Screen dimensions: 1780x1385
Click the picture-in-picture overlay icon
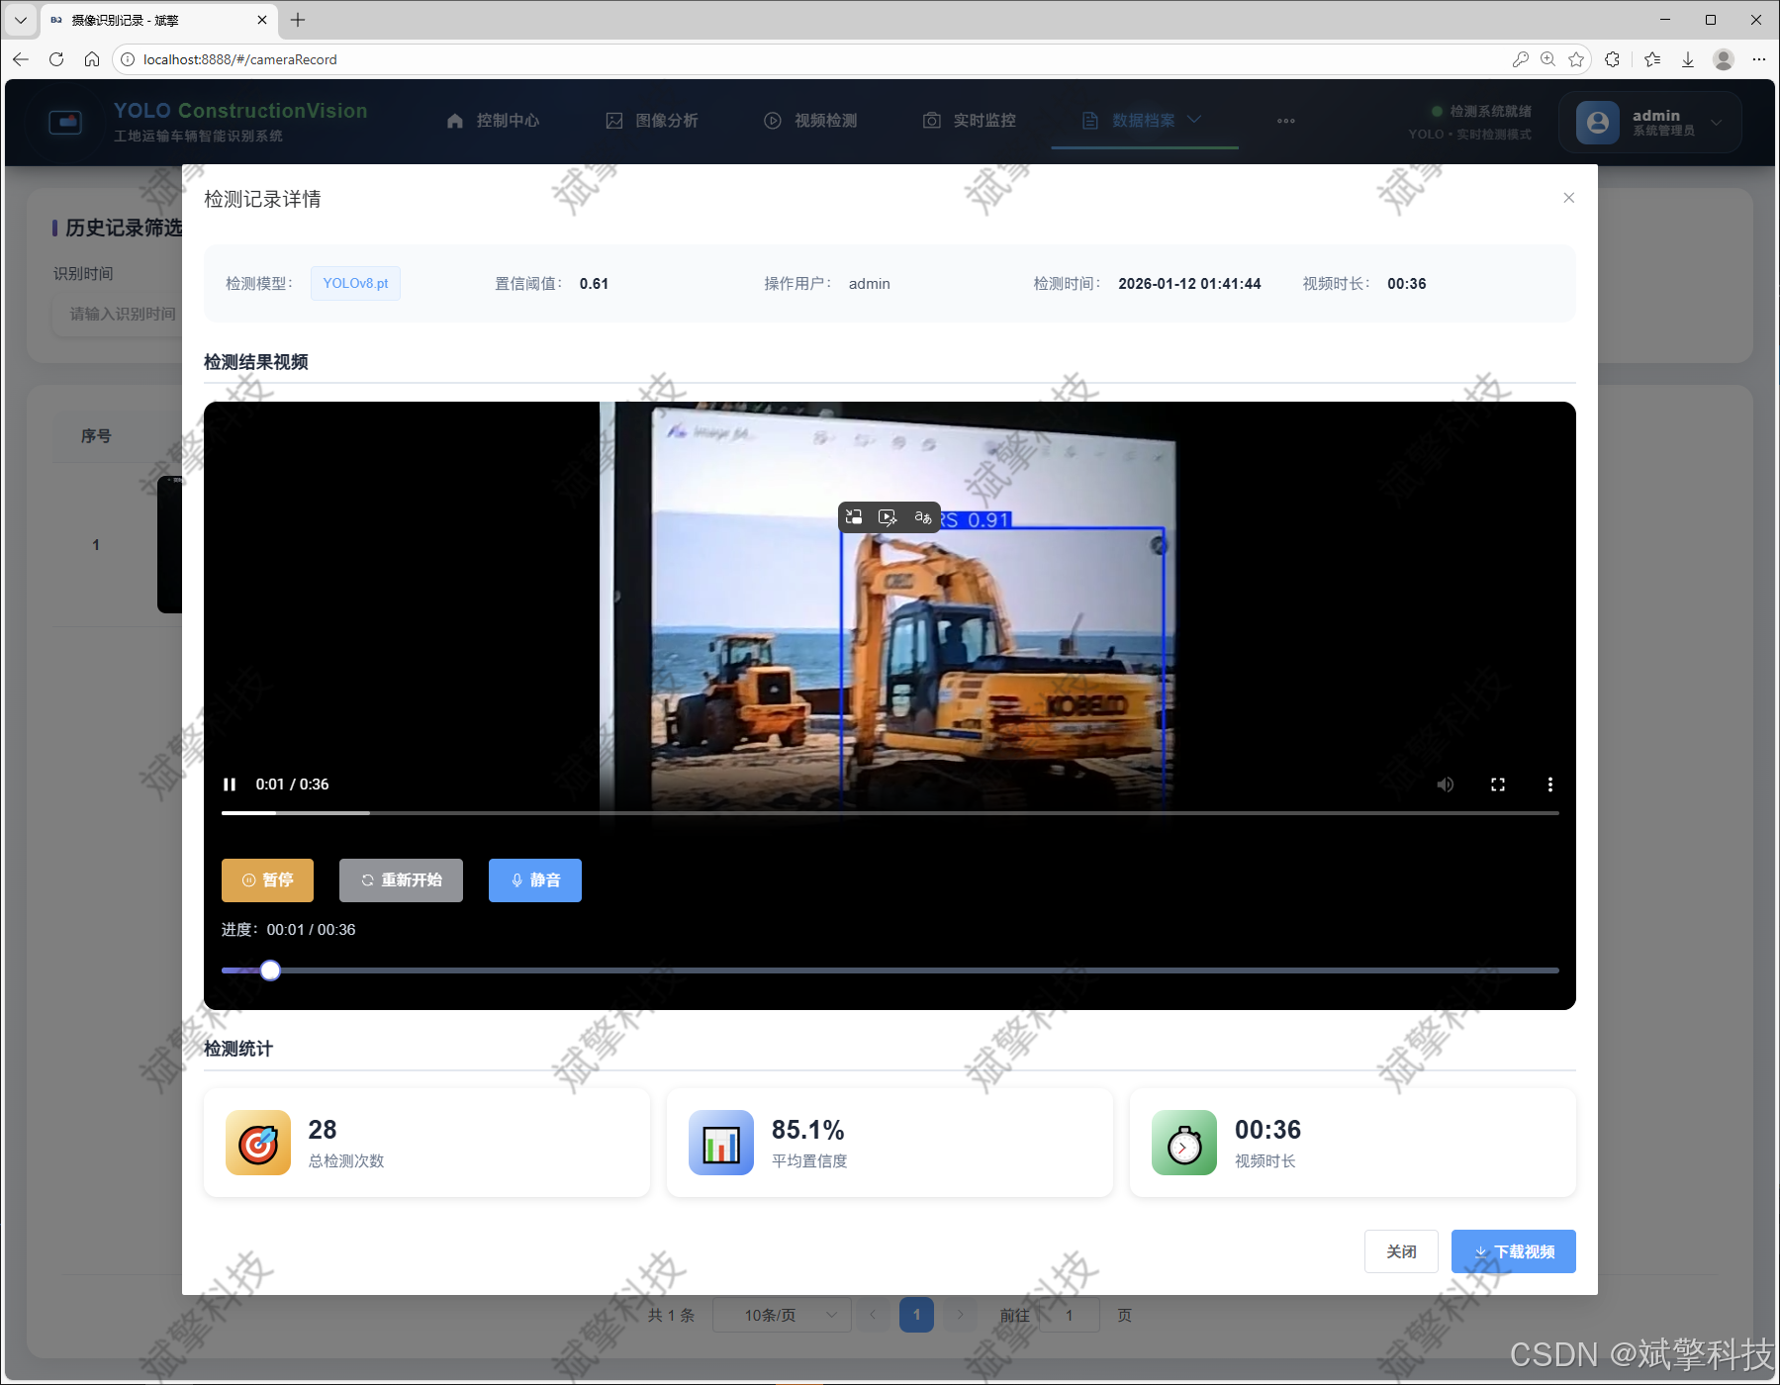(x=854, y=517)
